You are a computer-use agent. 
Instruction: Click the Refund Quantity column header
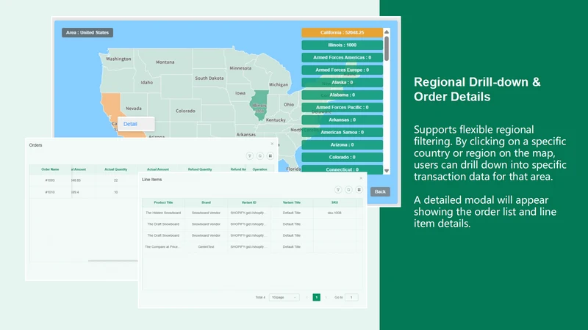200,169
